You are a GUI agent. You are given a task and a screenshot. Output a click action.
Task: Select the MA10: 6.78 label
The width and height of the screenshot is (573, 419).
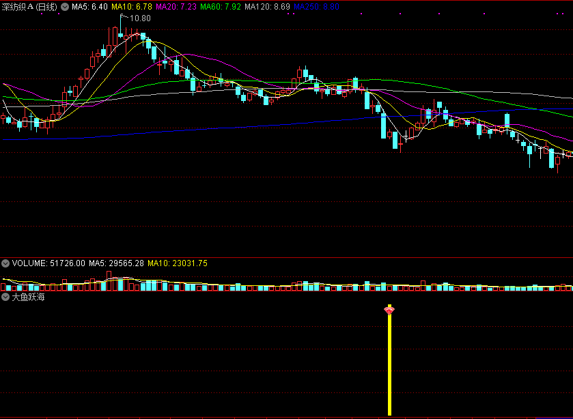coord(132,7)
